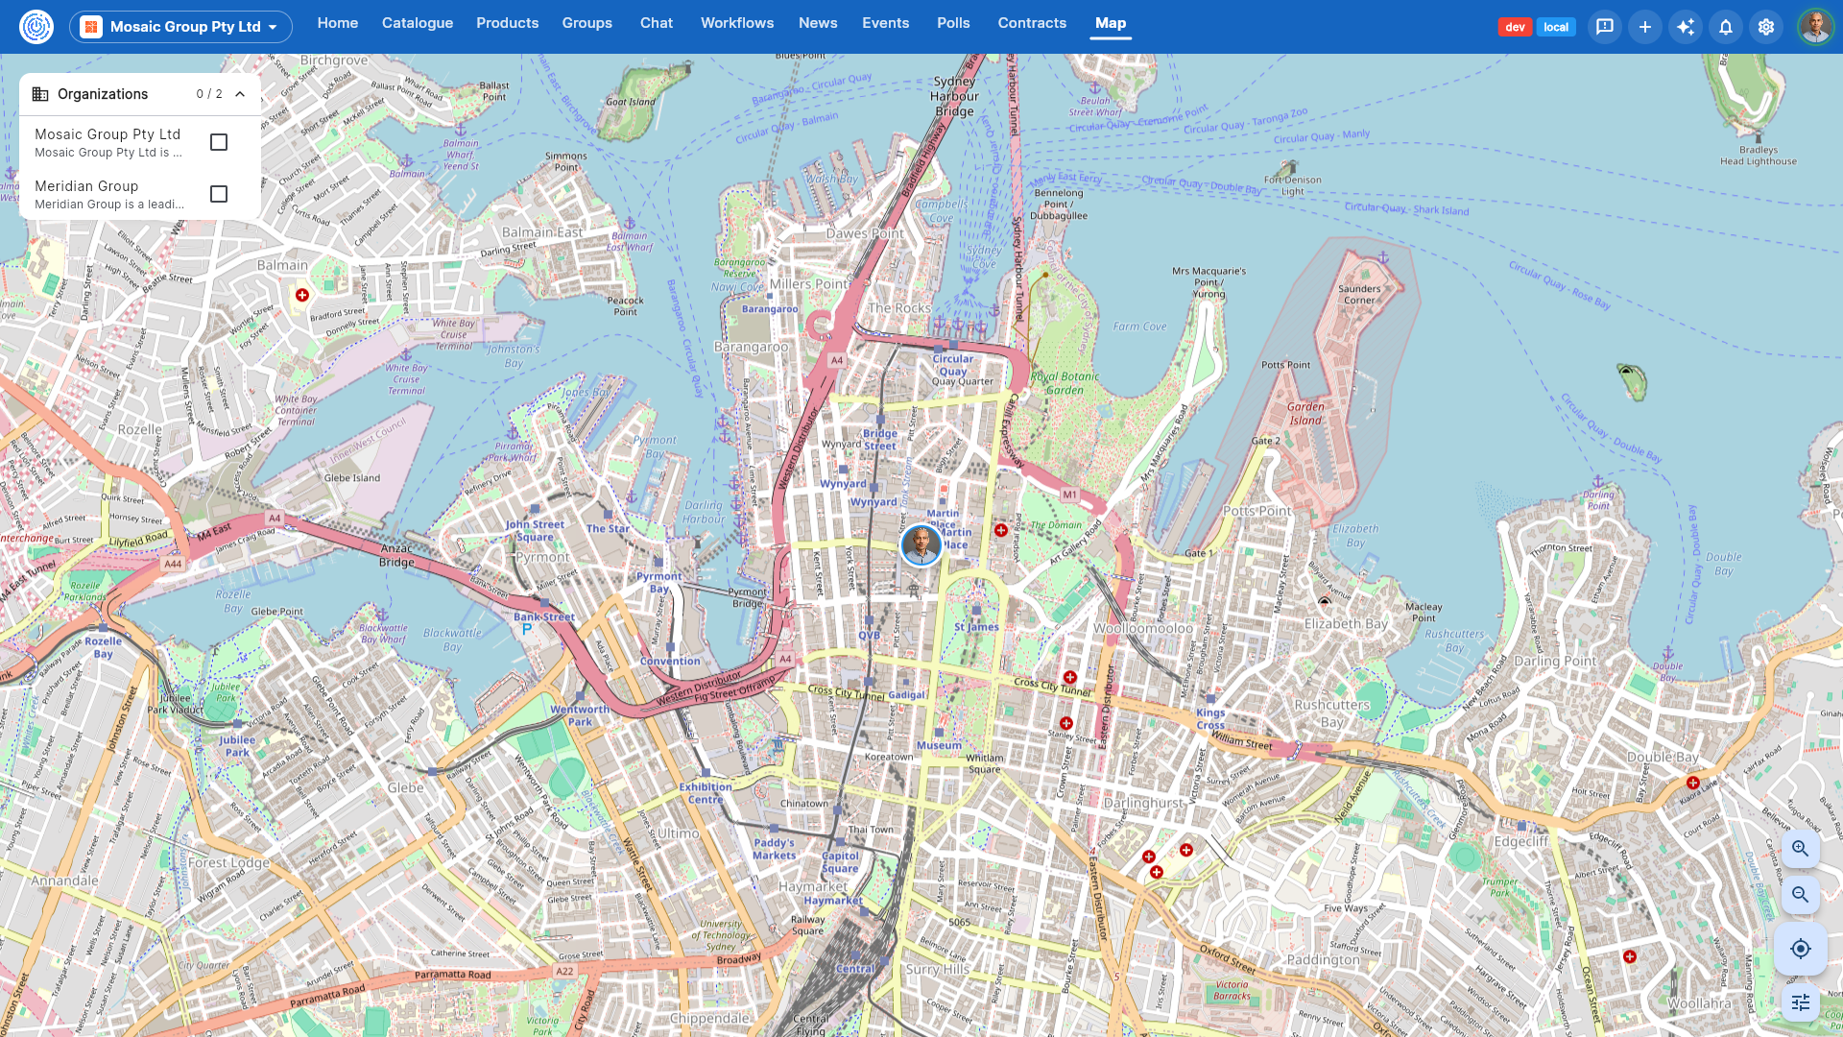Click the app logo in the top-left corner
The height and width of the screenshot is (1037, 1843).
[36, 27]
